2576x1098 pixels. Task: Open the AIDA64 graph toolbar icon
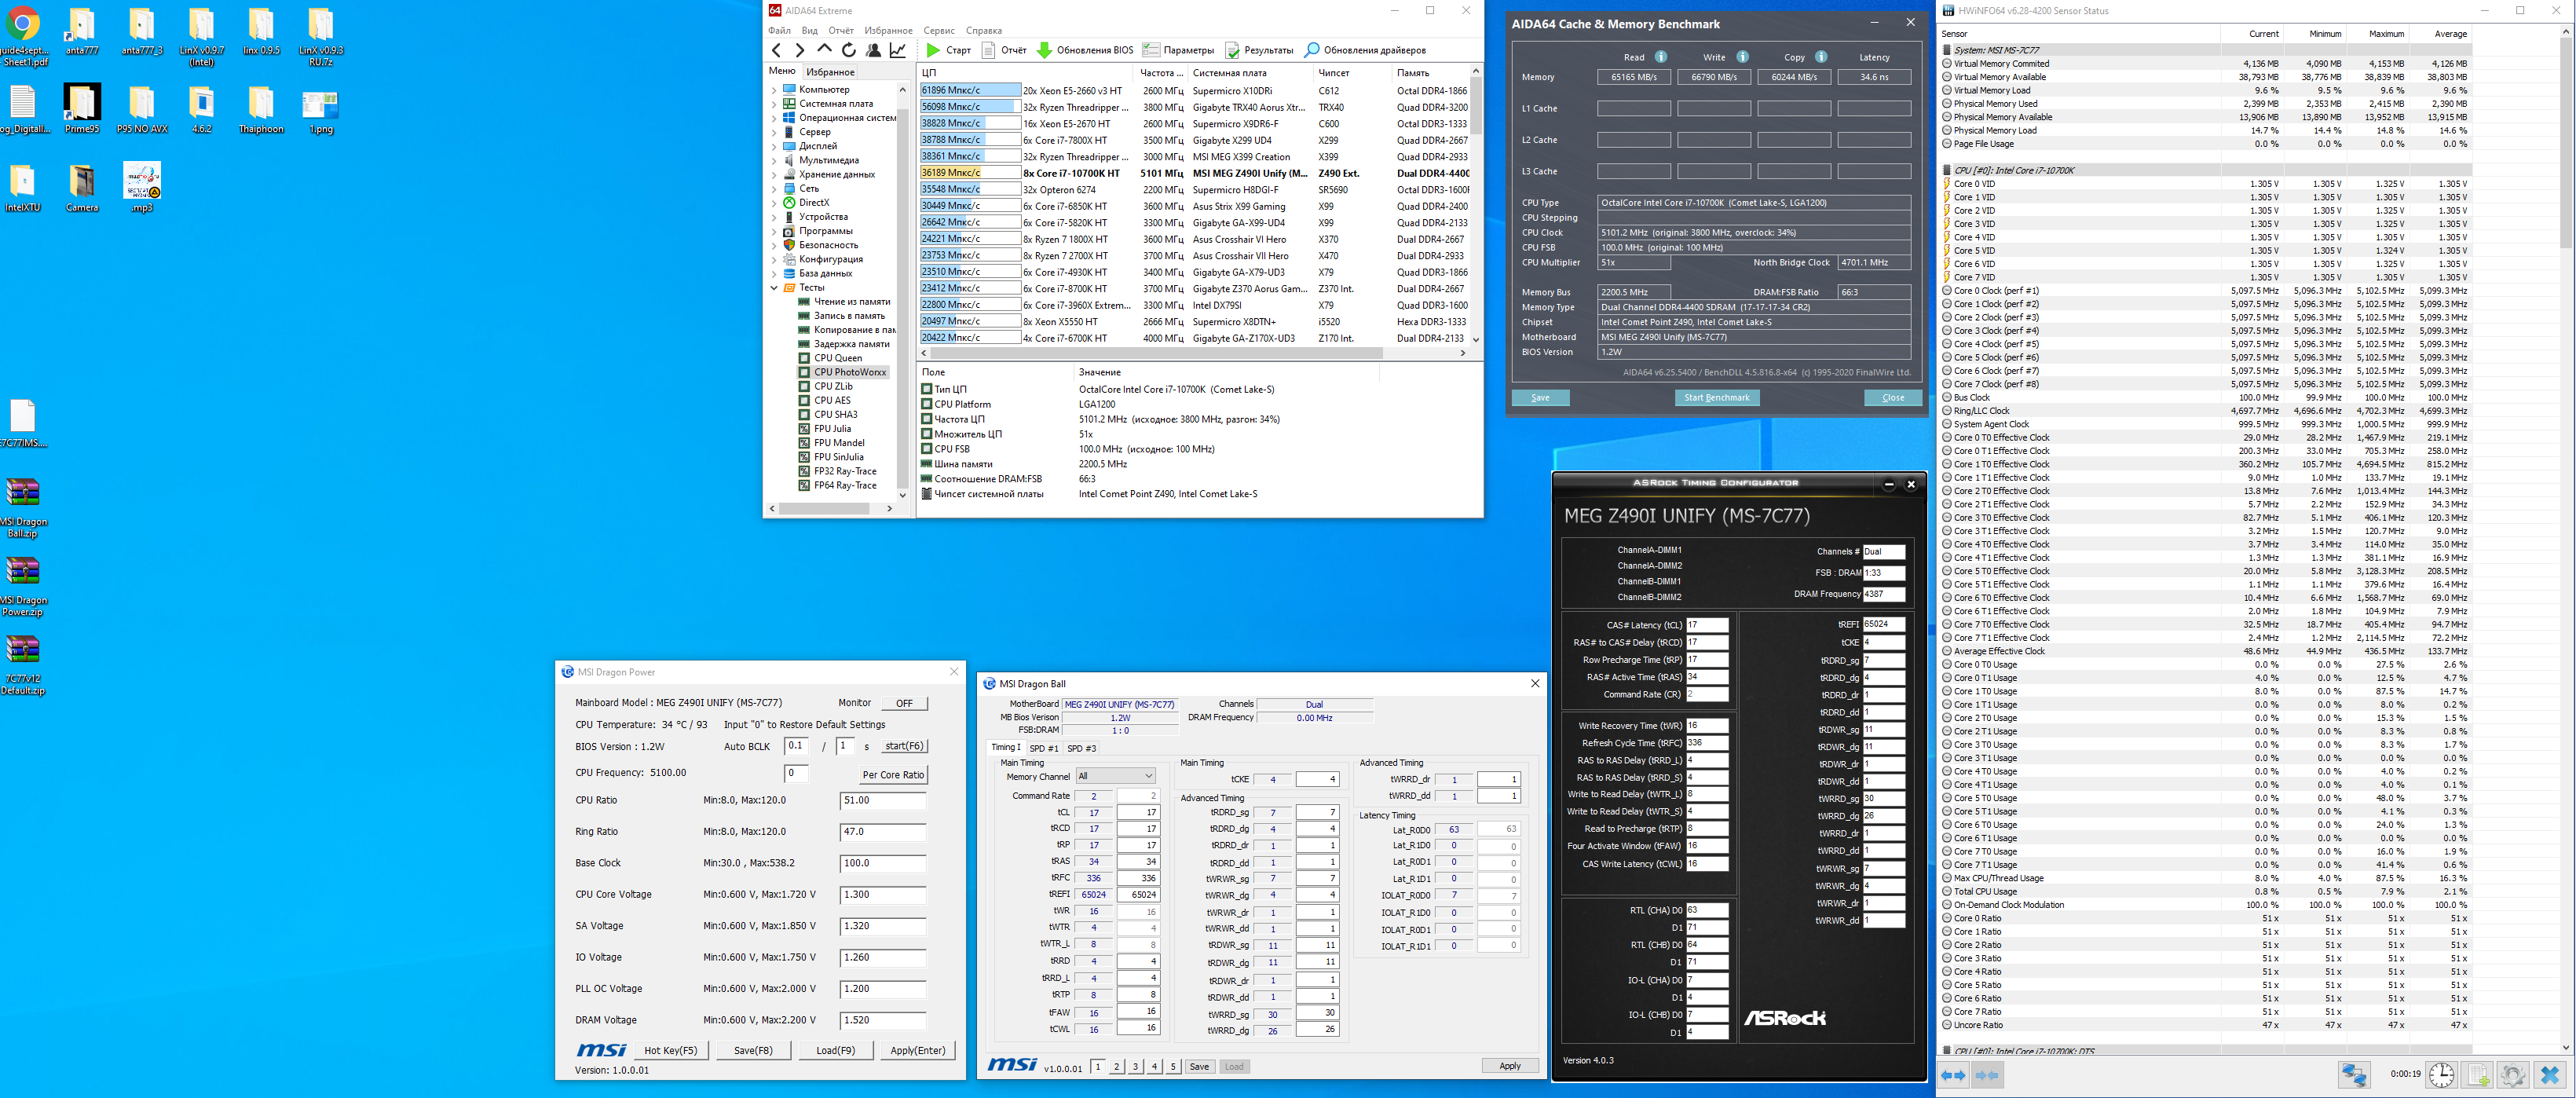pyautogui.click(x=898, y=50)
